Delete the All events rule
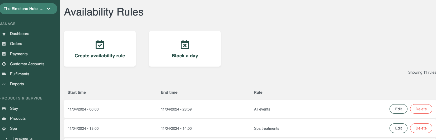 coord(421,109)
